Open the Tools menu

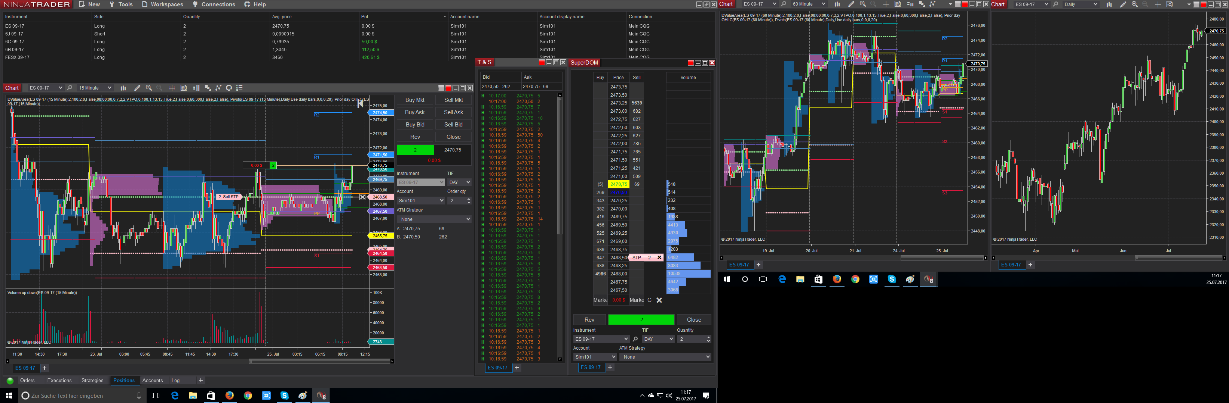coord(121,4)
